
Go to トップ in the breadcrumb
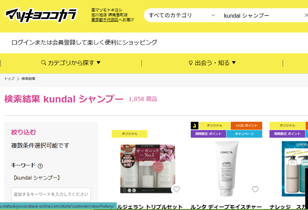tap(9, 79)
